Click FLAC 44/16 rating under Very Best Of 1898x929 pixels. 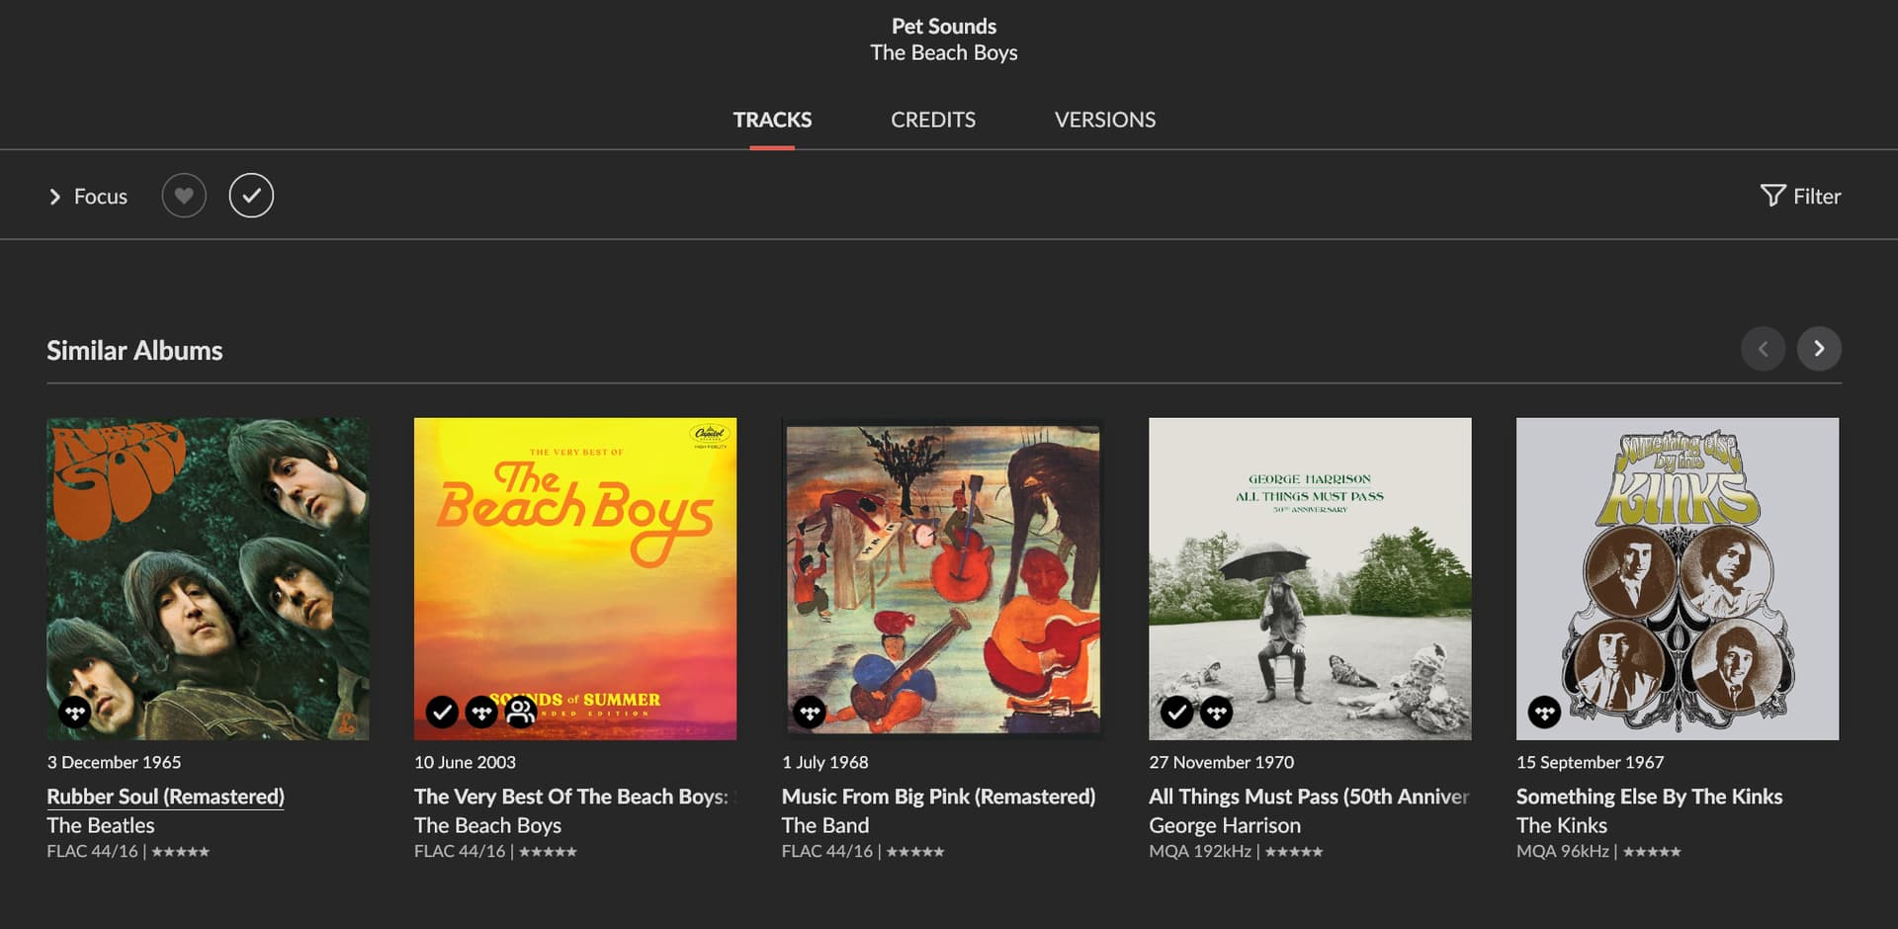pyautogui.click(x=495, y=851)
